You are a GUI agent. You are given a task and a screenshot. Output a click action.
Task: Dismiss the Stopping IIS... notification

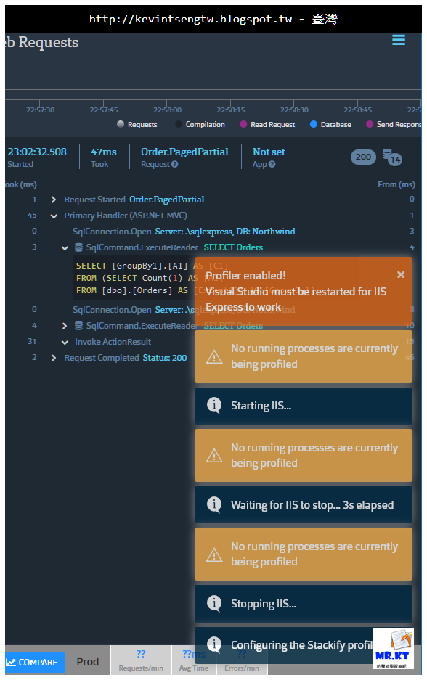[x=304, y=604]
